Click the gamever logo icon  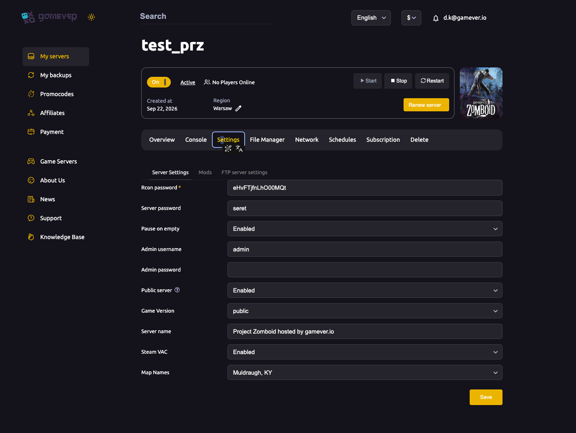click(28, 17)
